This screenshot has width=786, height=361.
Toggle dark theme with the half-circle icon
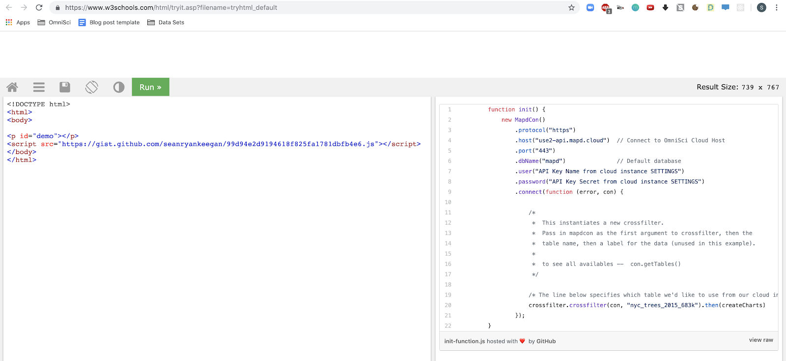tap(119, 87)
